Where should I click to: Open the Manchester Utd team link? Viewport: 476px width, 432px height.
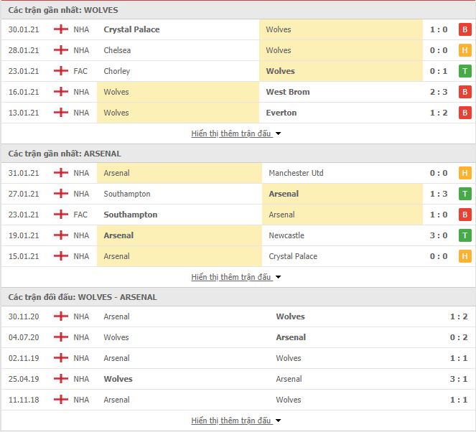(x=296, y=173)
